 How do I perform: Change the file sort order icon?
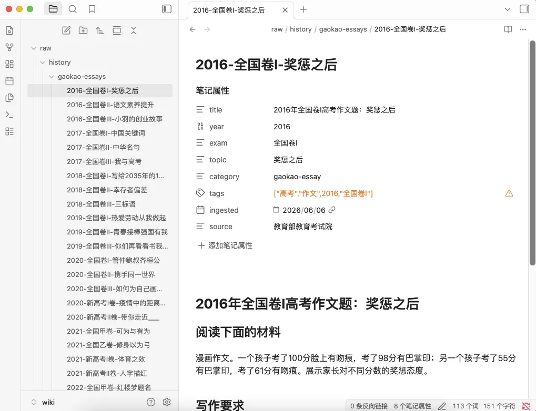(100, 30)
